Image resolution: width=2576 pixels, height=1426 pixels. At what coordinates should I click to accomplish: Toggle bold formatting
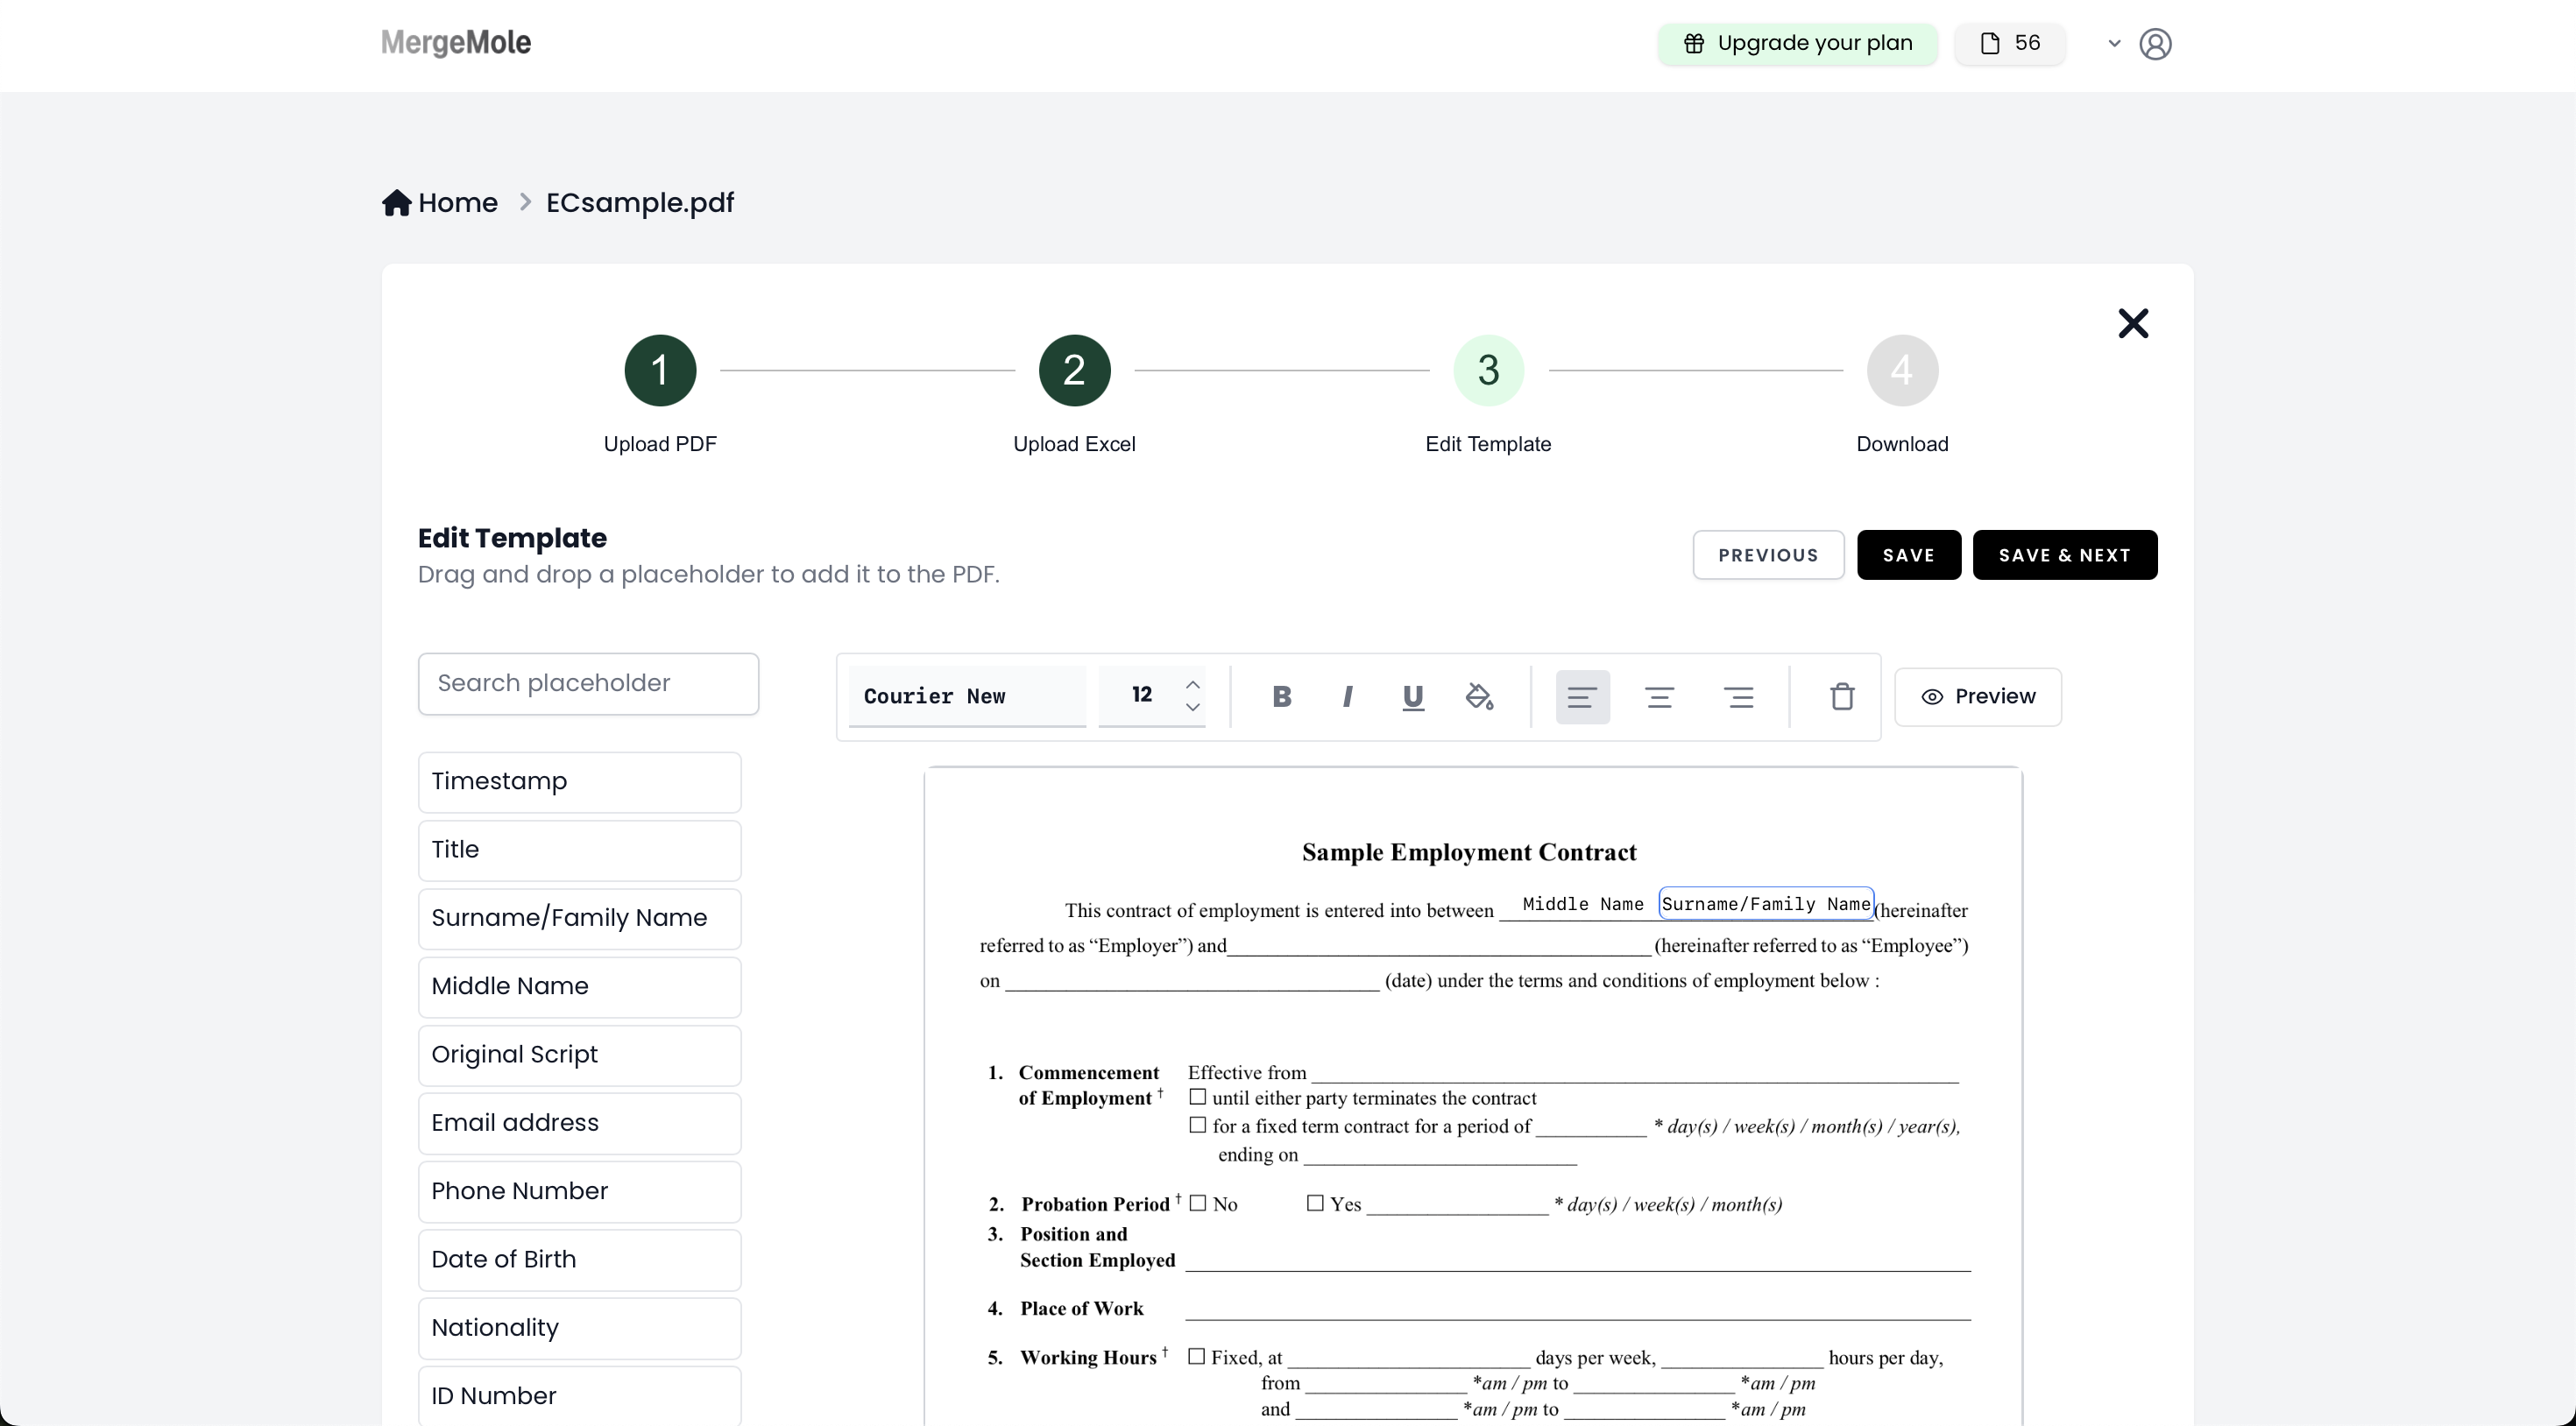click(x=1282, y=697)
